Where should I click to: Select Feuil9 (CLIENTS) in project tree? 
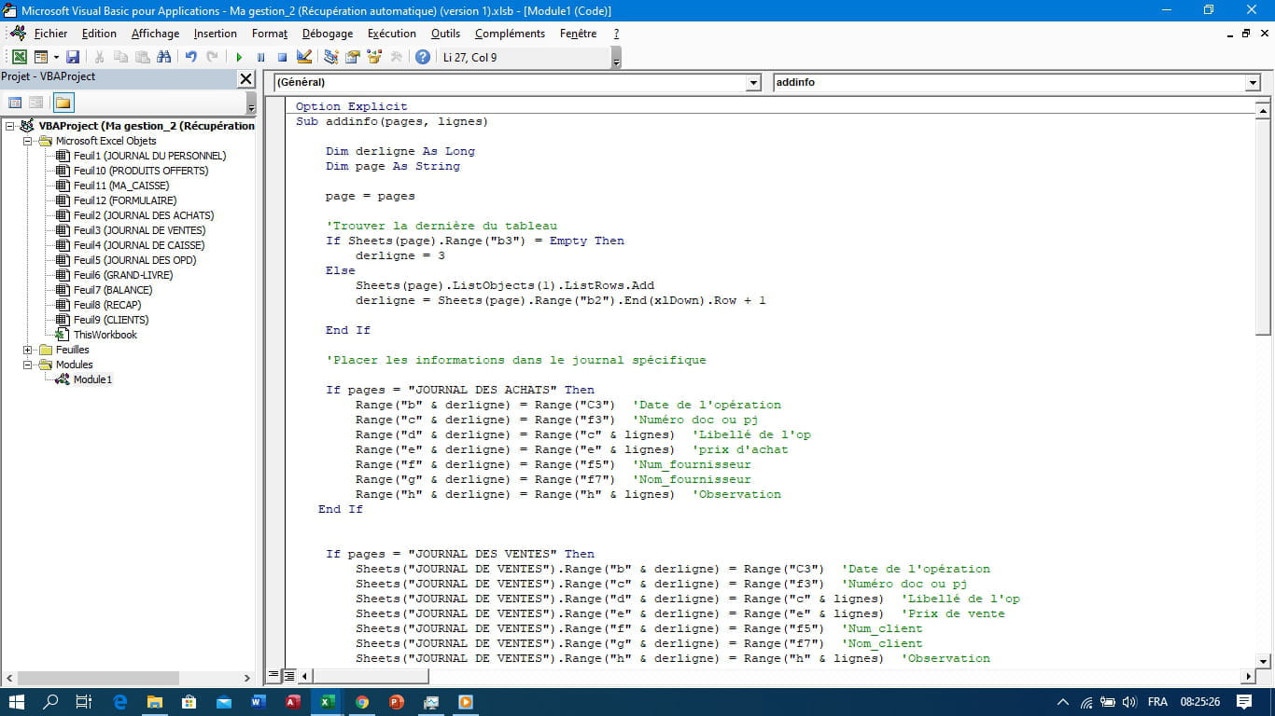point(111,320)
